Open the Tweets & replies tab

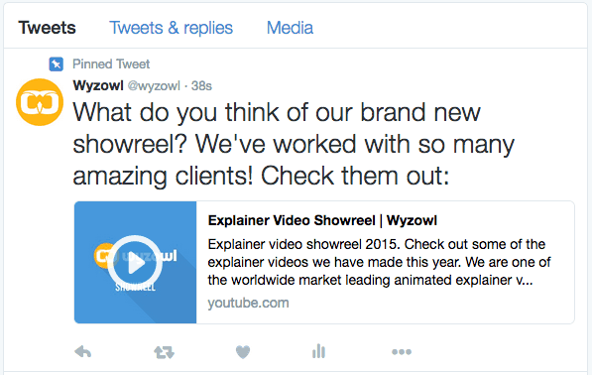click(x=171, y=28)
